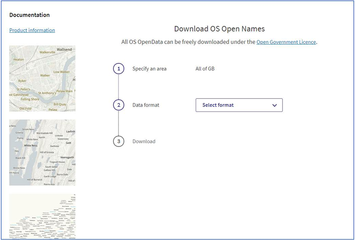Viewport: 355px width, 241px height.
Task: Click the 'All of GB' area value
Action: [x=205, y=69]
